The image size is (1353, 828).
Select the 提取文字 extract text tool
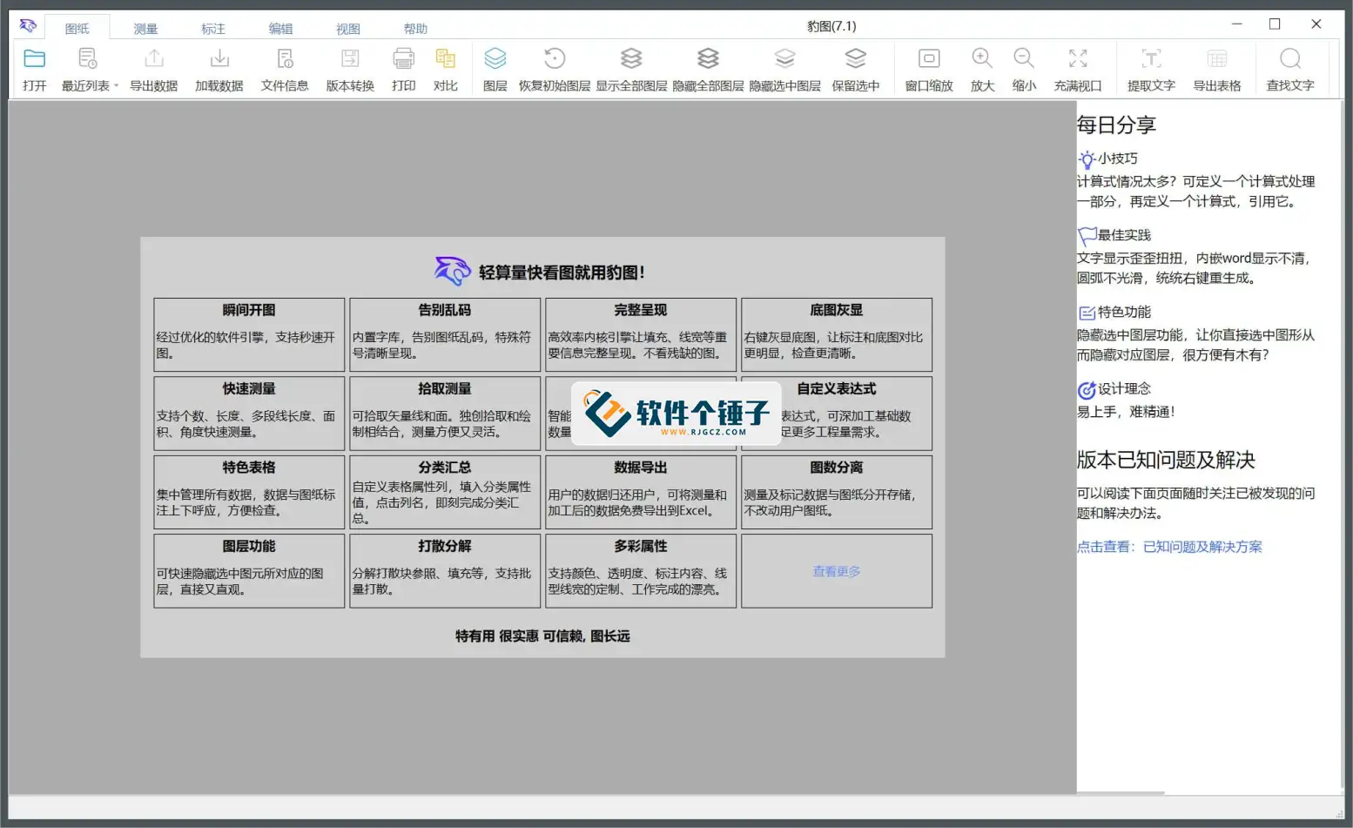click(x=1150, y=68)
